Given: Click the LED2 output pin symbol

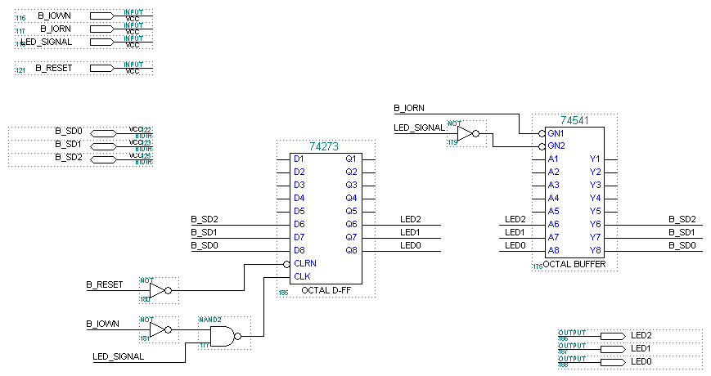Looking at the screenshot, I should point(612,335).
